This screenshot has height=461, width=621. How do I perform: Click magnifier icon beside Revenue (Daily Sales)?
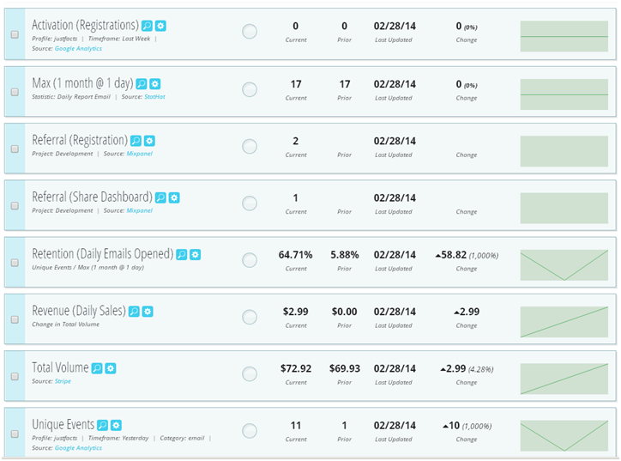coord(135,312)
